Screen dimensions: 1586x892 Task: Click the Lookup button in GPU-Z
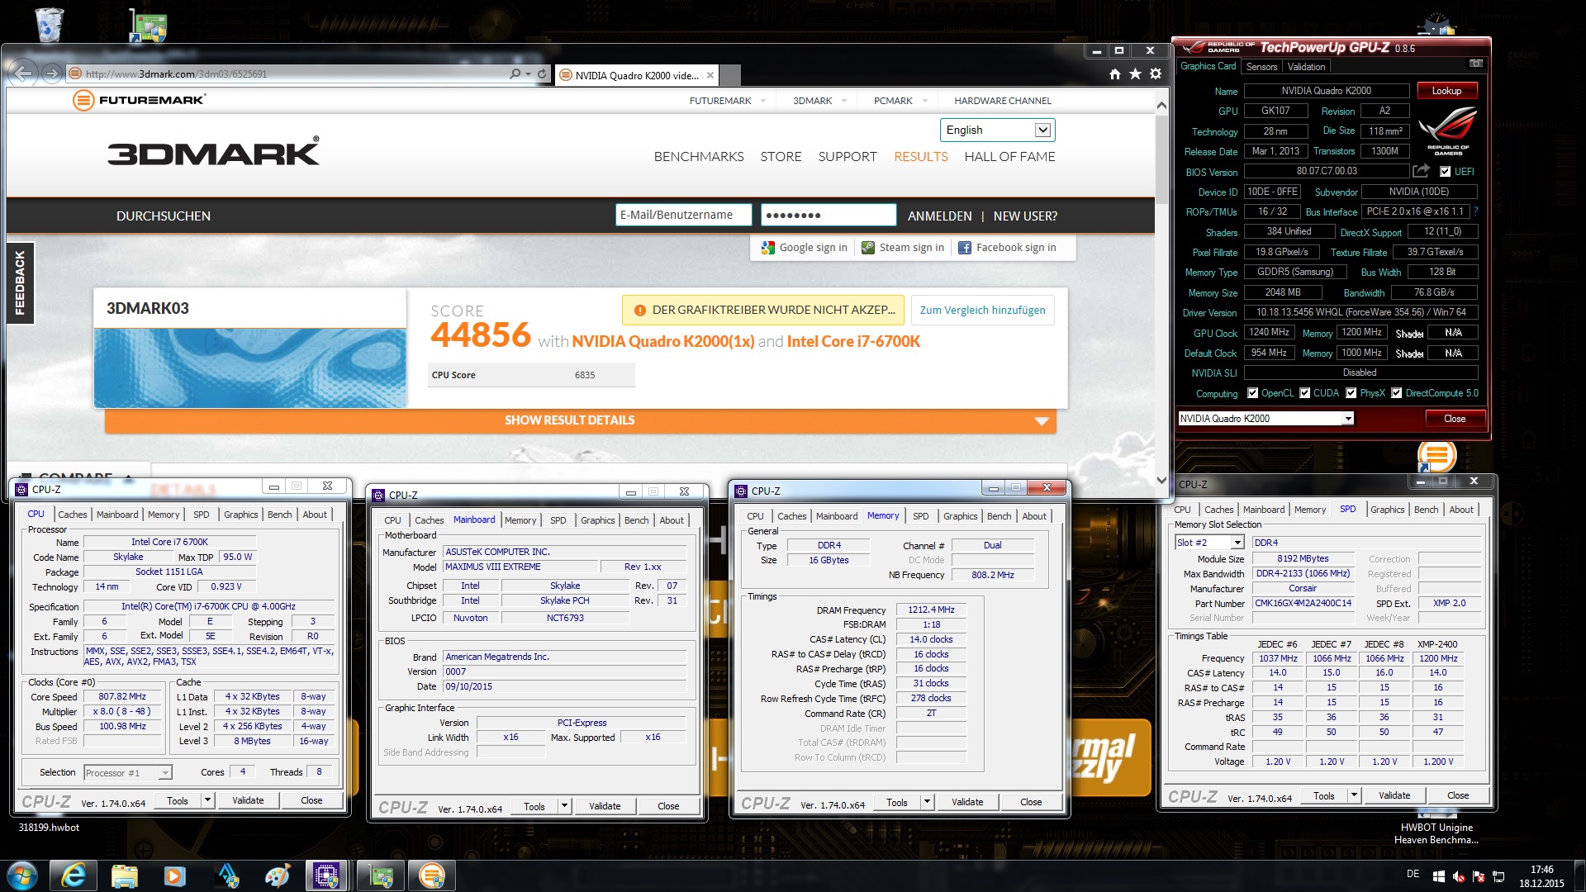(x=1446, y=91)
